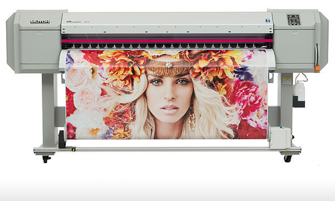Click the orange lever tip on the printer

coord(317,68)
